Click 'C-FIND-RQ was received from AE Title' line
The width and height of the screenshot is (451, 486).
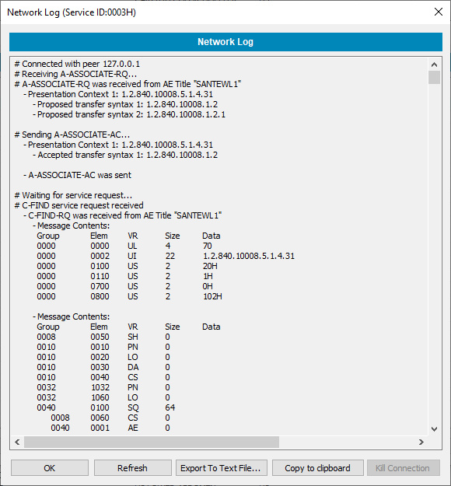123,215
